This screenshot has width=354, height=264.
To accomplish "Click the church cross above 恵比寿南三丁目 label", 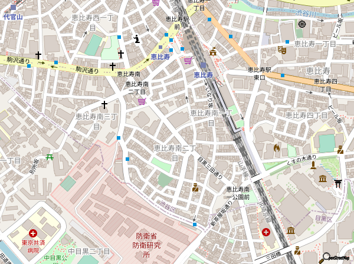I will click(x=104, y=105).
